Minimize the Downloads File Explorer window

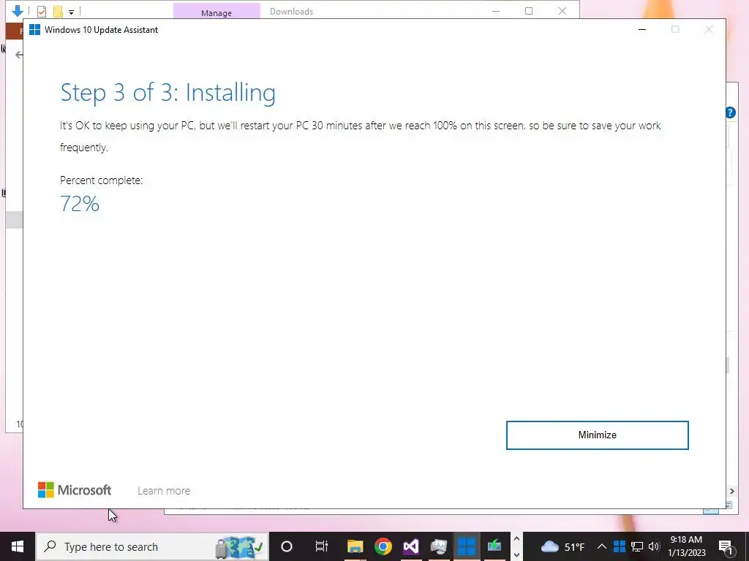pyautogui.click(x=496, y=11)
